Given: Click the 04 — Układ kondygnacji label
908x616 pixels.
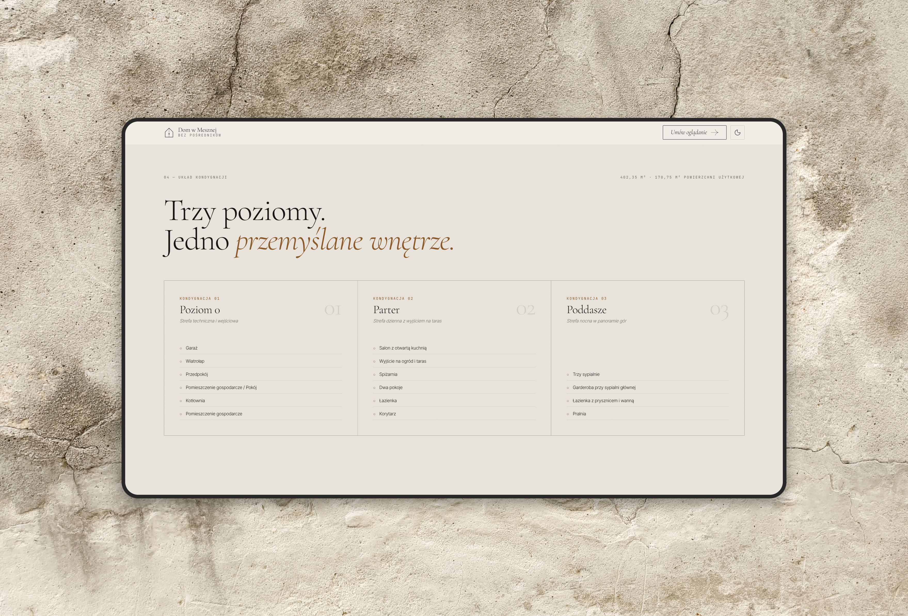Looking at the screenshot, I should (195, 177).
